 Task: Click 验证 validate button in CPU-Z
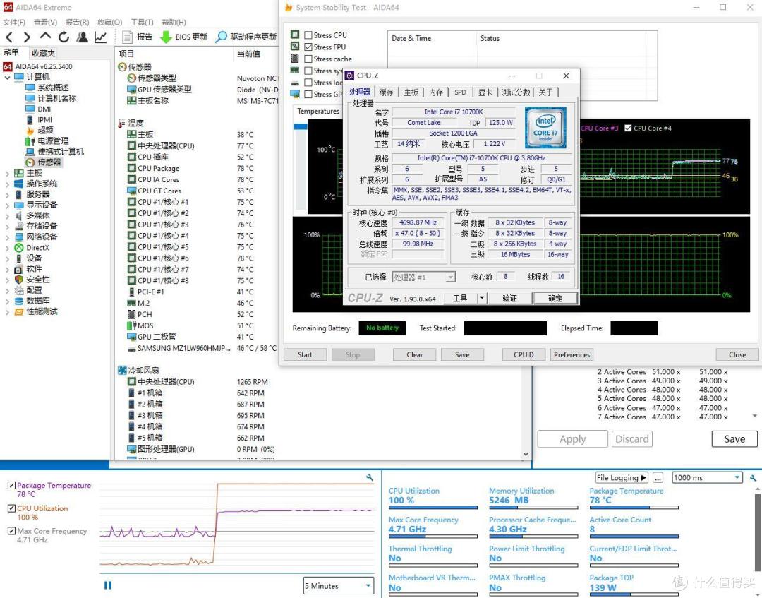pyautogui.click(x=510, y=298)
